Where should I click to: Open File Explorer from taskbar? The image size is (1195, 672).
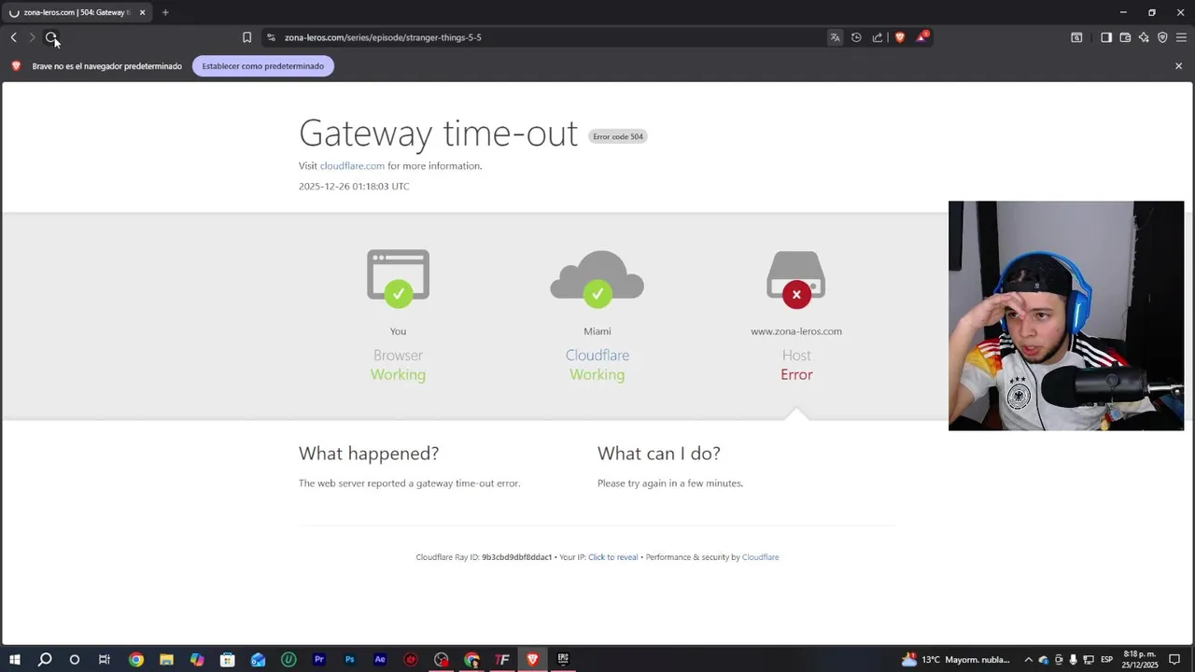[x=166, y=659]
